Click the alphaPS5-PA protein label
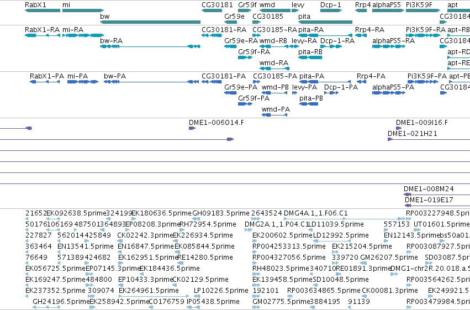 [393, 87]
